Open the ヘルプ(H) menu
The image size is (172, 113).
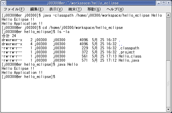[x=115, y=9]
